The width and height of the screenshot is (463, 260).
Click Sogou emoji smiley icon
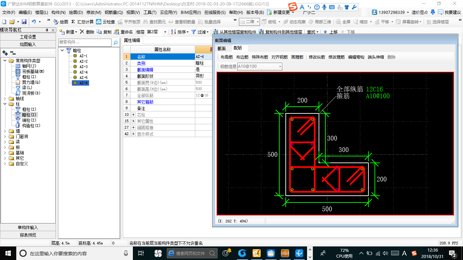coord(317,7)
